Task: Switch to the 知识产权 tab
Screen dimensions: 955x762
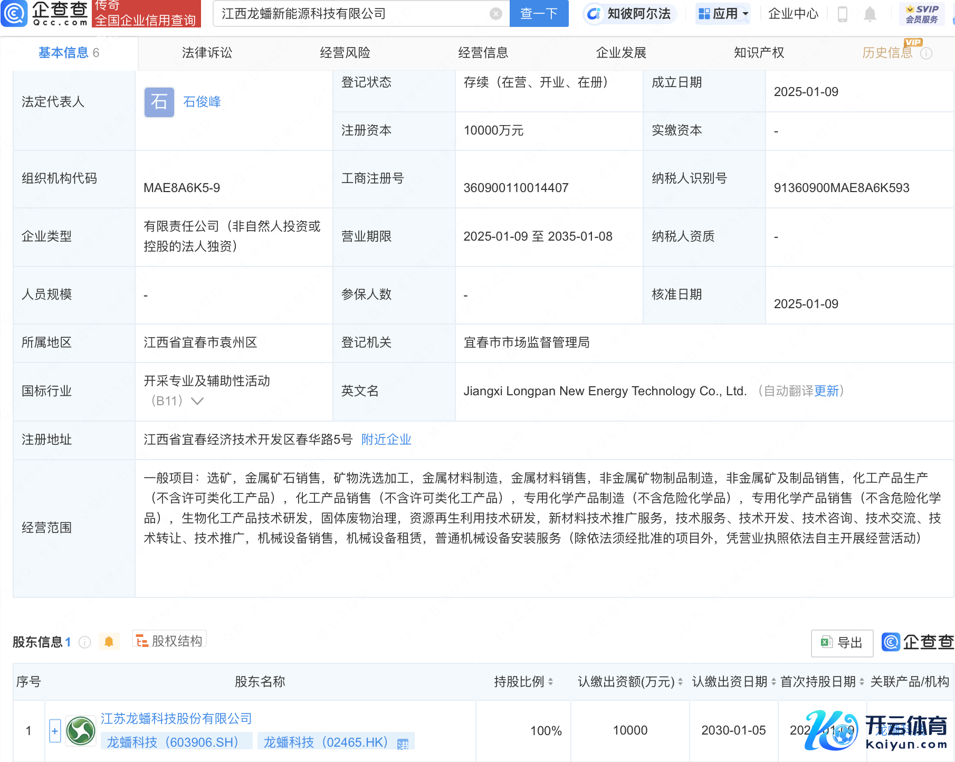Action: point(759,53)
